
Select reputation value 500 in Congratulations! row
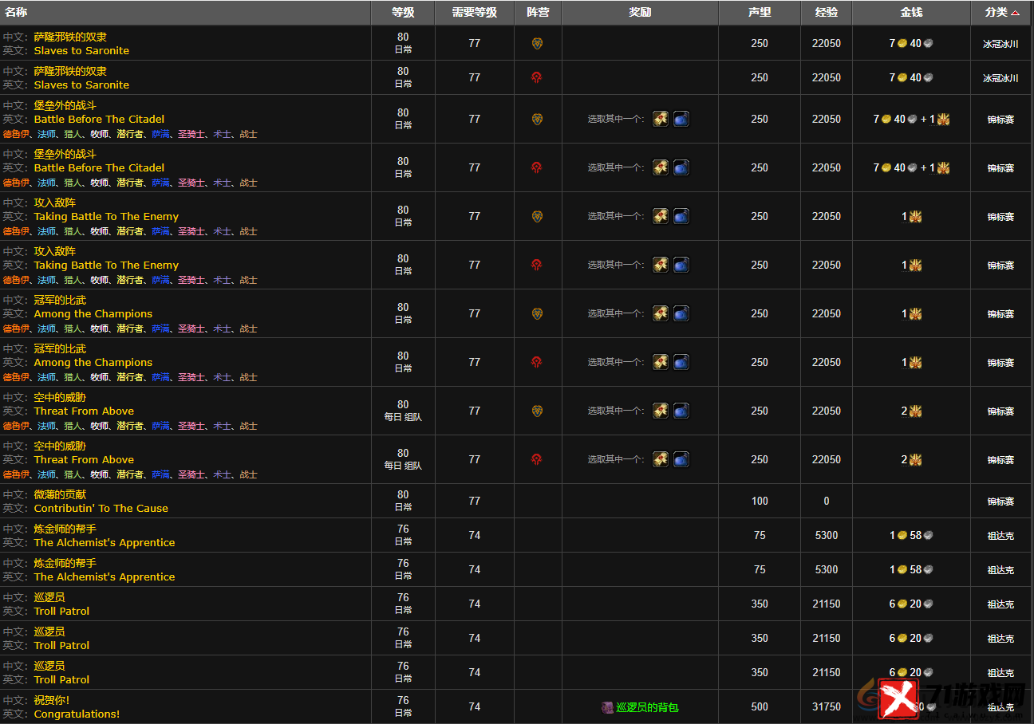(x=760, y=706)
